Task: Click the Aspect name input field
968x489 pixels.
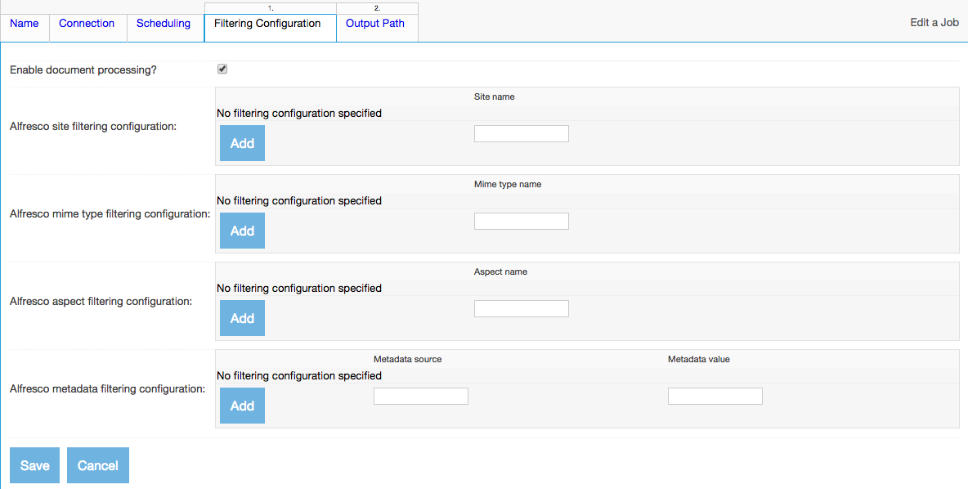Action: (521, 308)
